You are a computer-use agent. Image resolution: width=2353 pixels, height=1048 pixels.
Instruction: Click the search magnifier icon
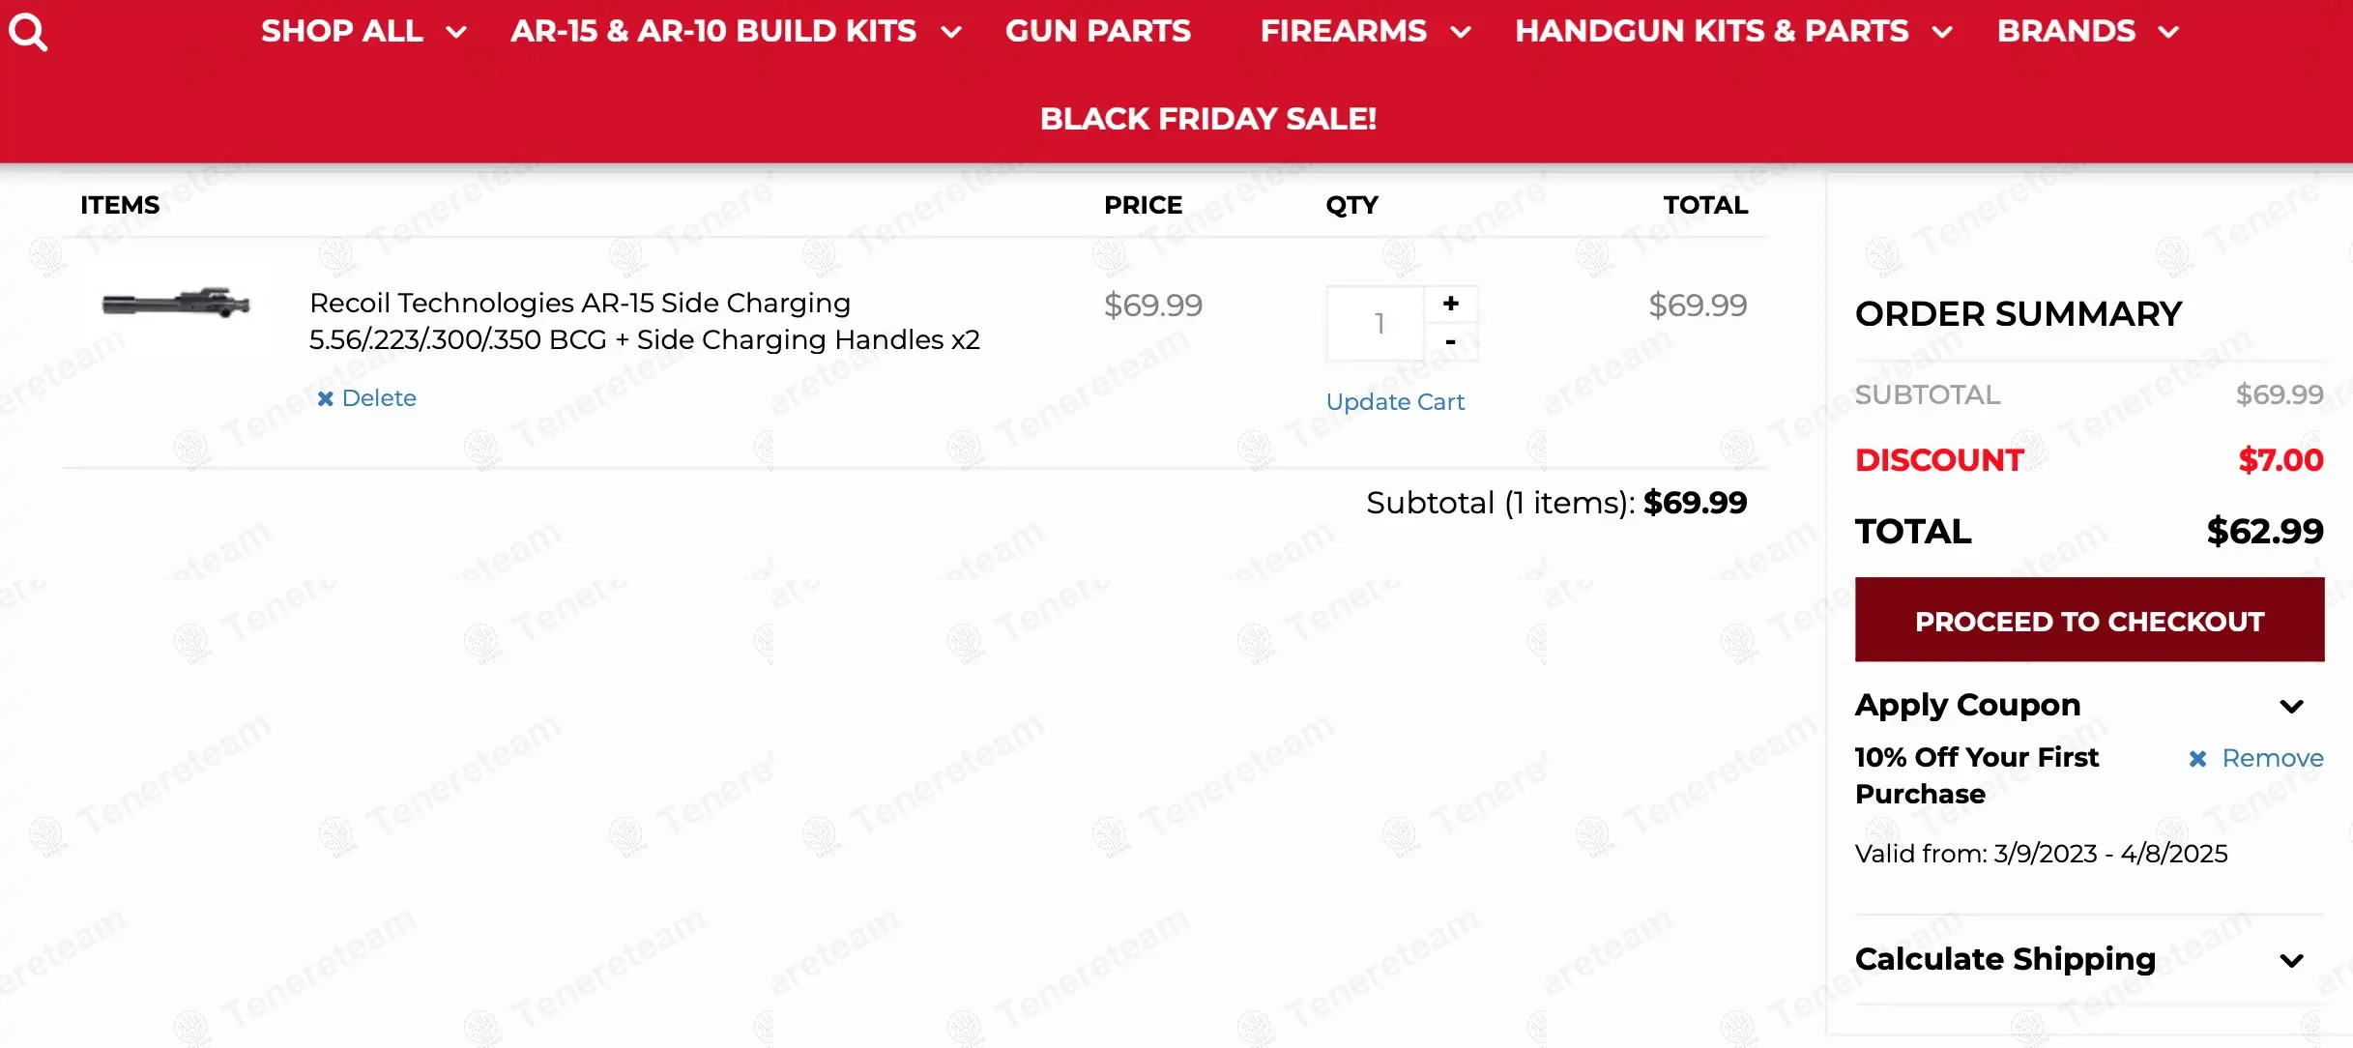[x=28, y=32]
